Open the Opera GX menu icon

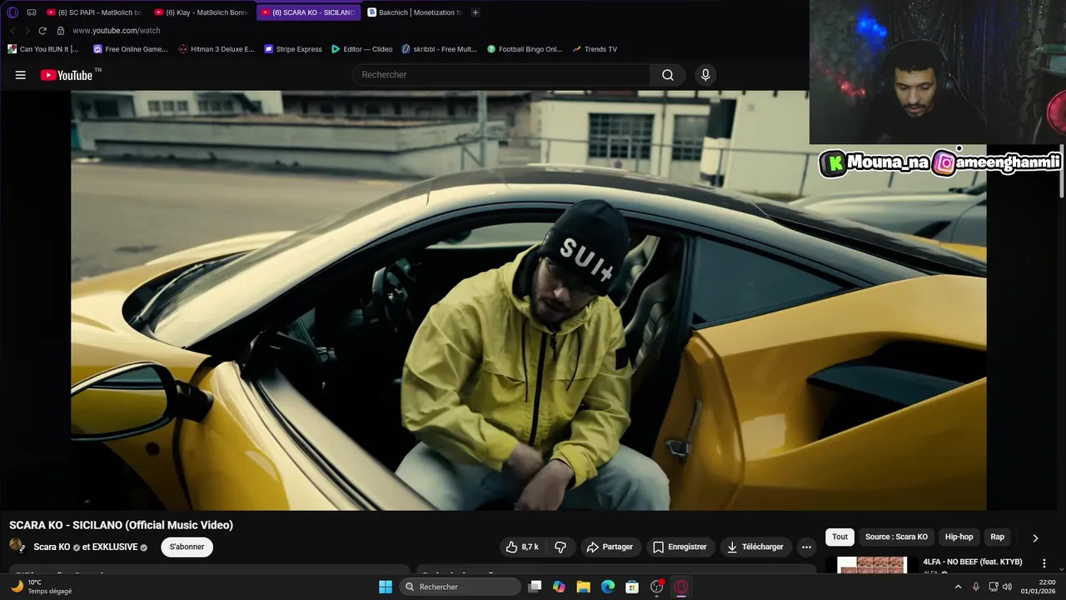pyautogui.click(x=12, y=12)
